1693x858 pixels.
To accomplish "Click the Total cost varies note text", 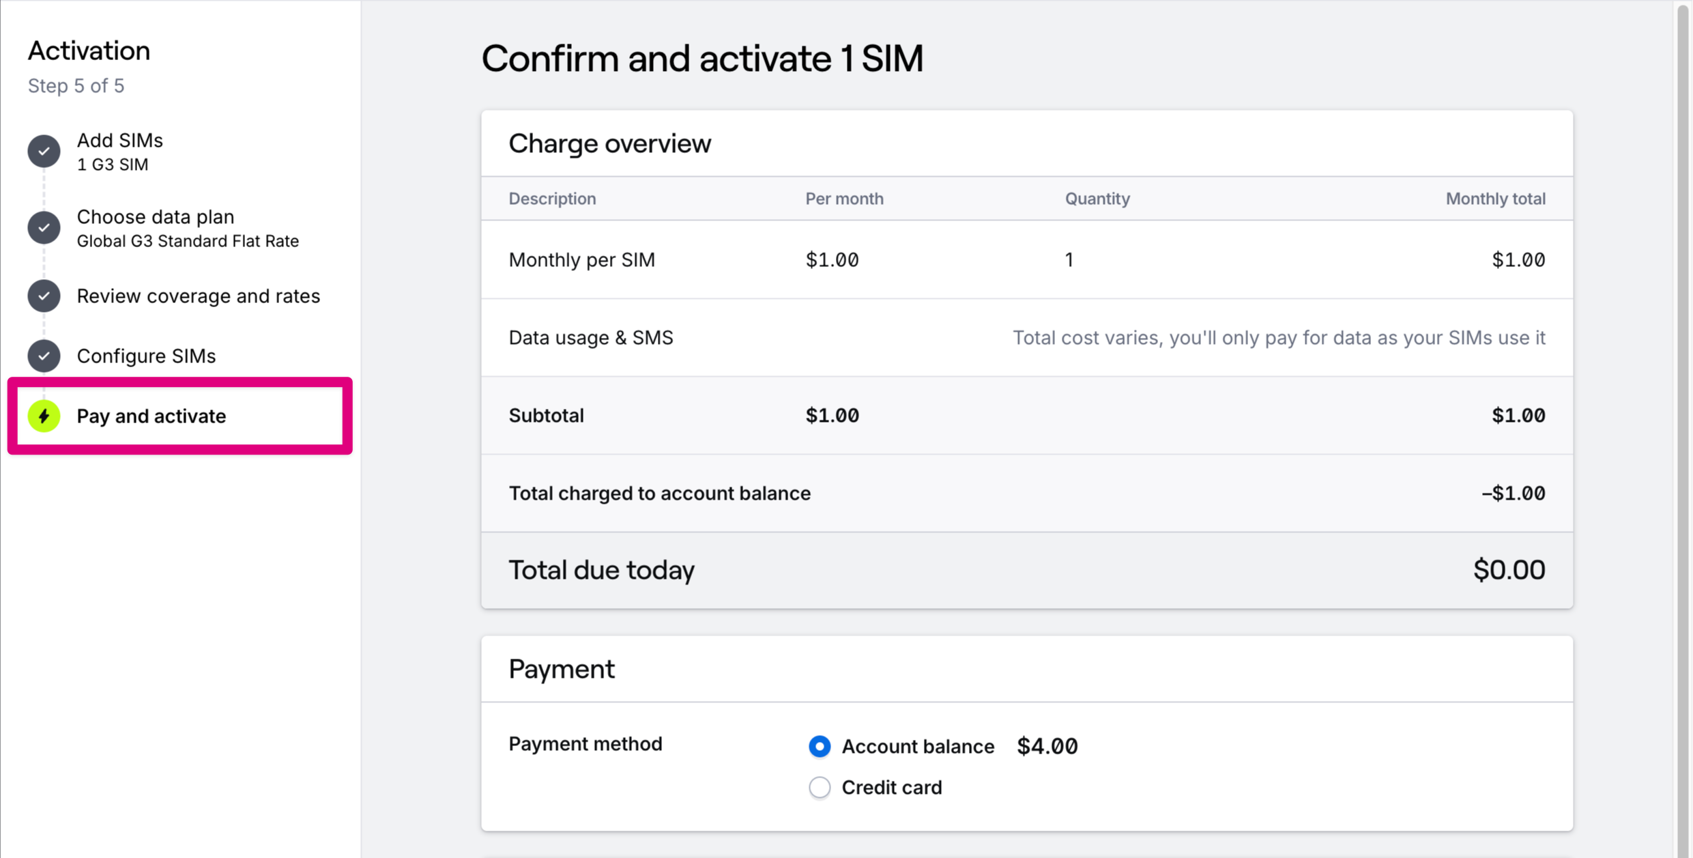I will tap(1279, 337).
